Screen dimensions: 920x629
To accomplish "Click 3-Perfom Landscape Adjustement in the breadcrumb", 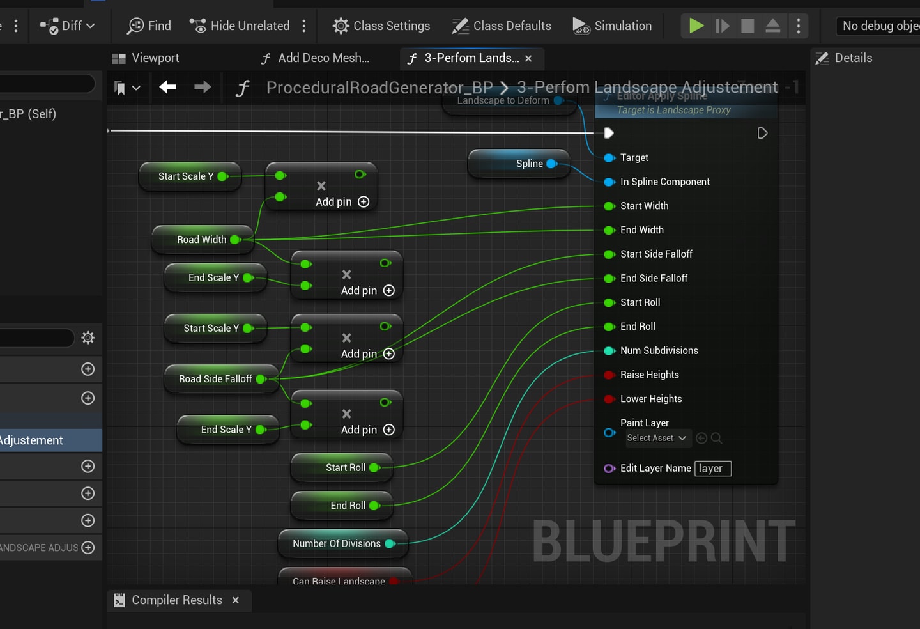I will pyautogui.click(x=647, y=88).
